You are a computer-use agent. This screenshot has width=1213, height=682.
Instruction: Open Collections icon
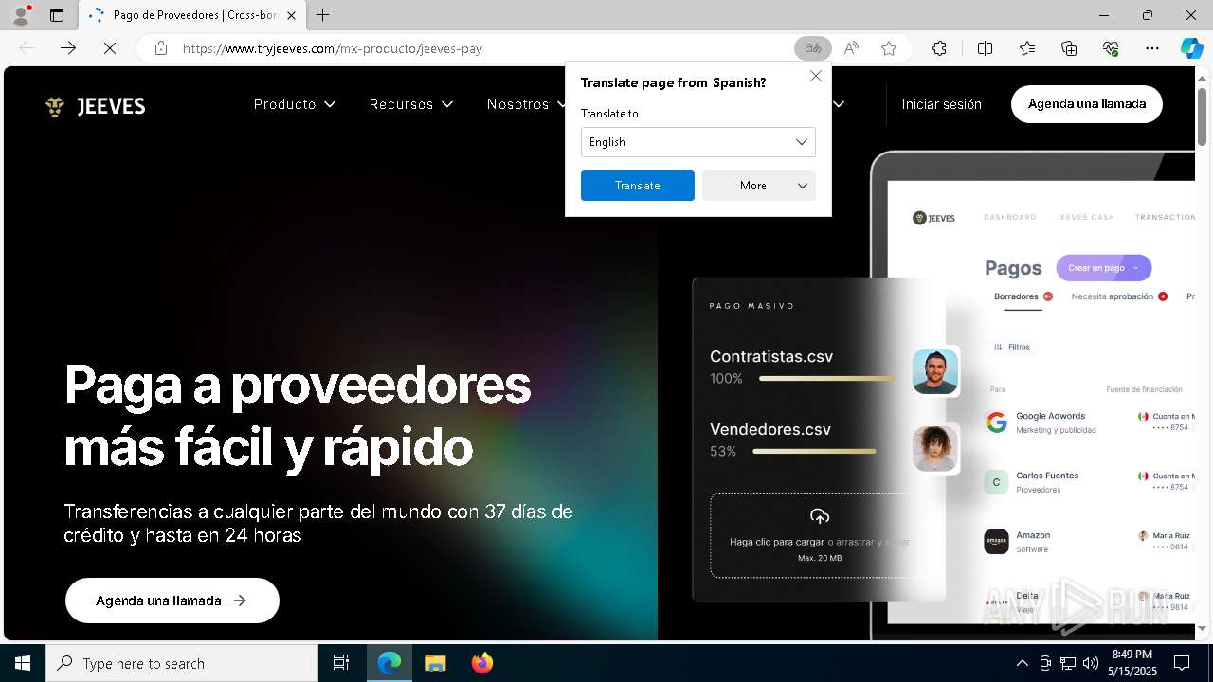[x=1069, y=48]
